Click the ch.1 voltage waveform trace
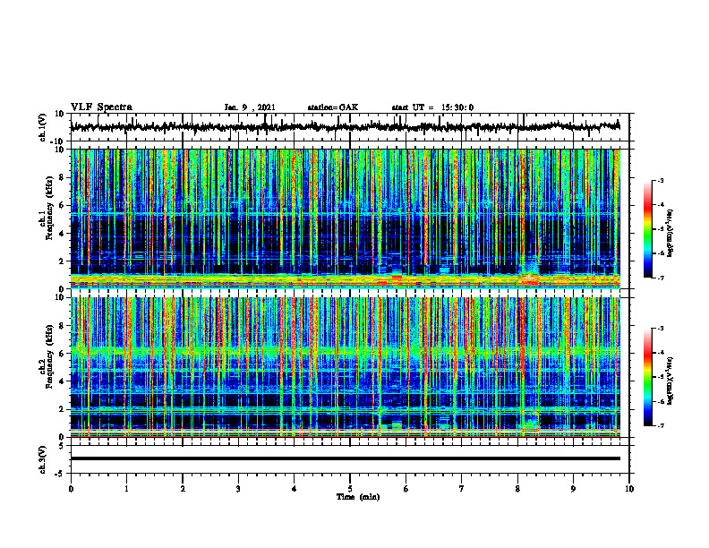The image size is (709, 548). (346, 127)
